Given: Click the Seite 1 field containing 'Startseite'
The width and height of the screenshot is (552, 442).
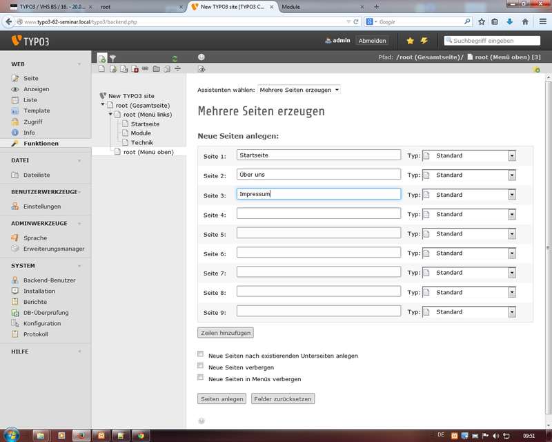Looking at the screenshot, I should pyautogui.click(x=319, y=155).
